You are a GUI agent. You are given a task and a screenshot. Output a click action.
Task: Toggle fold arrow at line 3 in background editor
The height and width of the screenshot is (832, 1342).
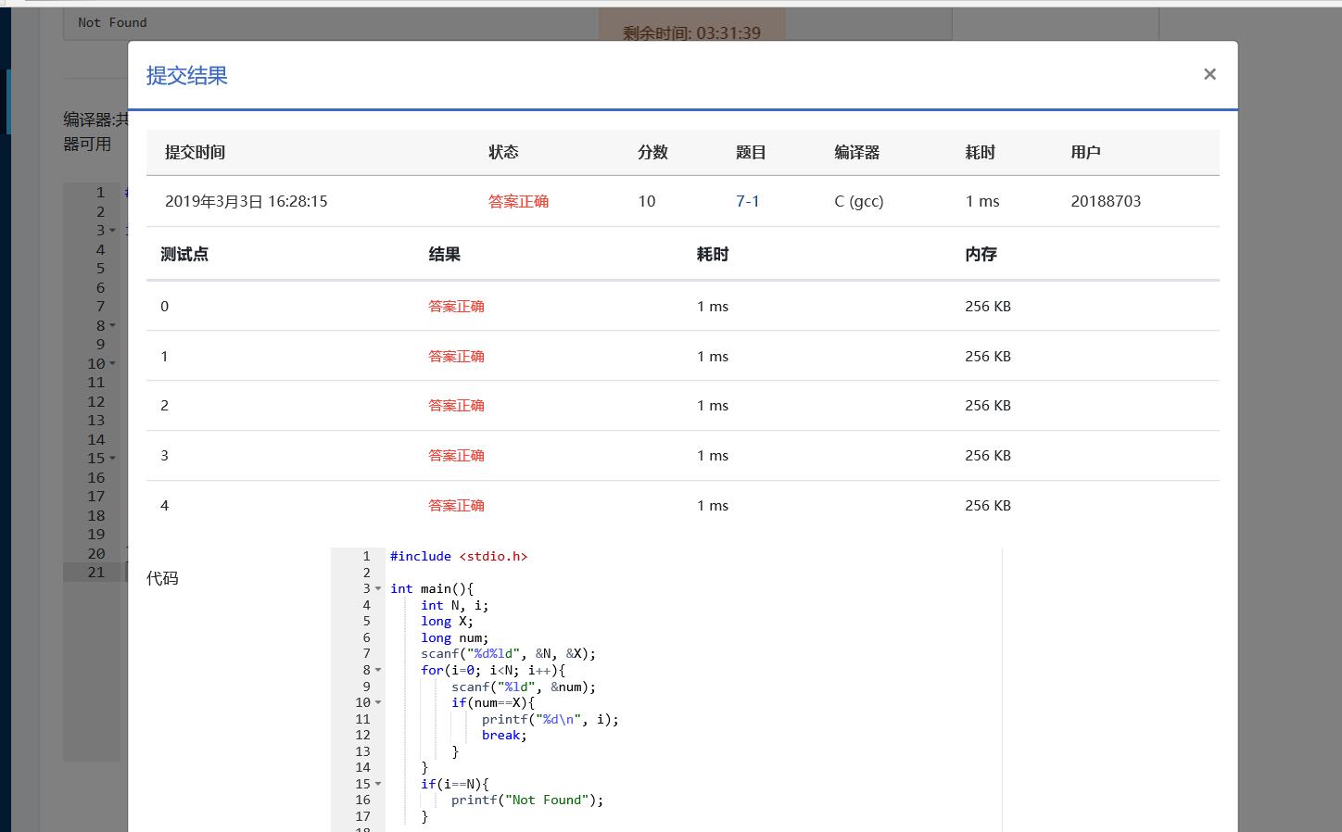113,231
